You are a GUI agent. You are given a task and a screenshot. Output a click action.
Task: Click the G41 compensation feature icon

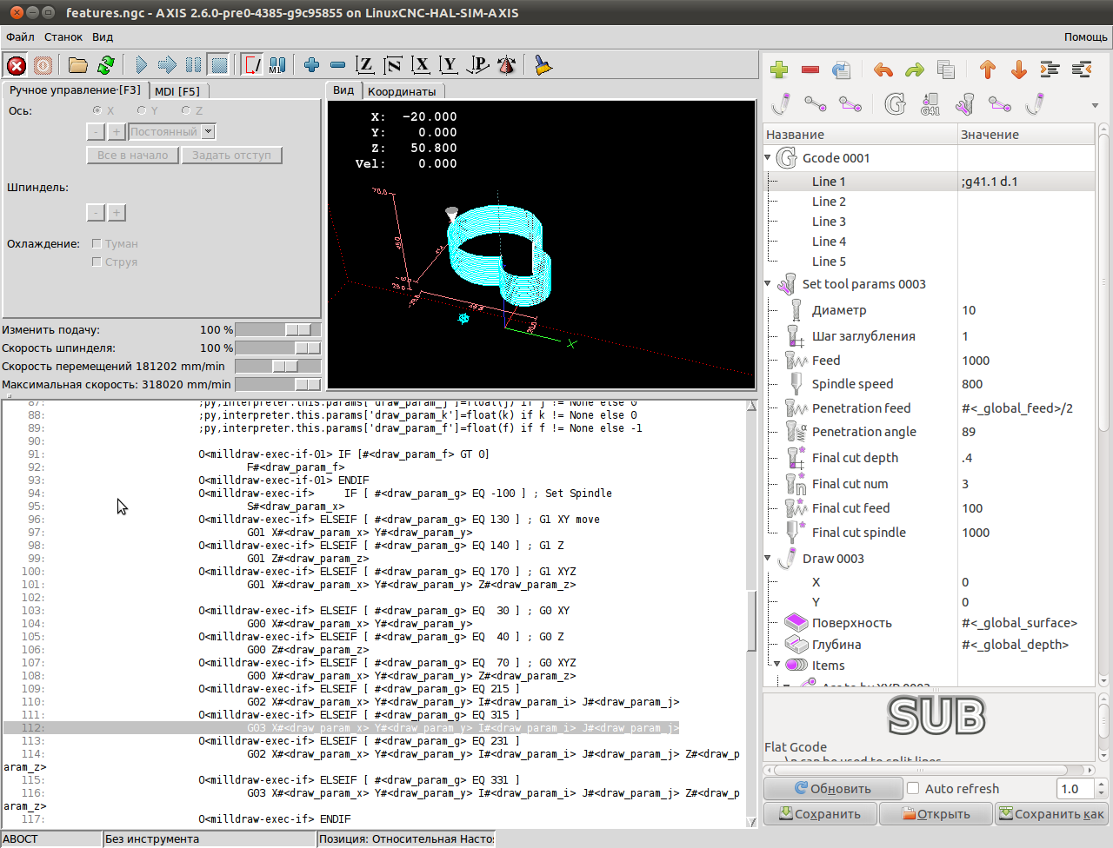pos(930,105)
